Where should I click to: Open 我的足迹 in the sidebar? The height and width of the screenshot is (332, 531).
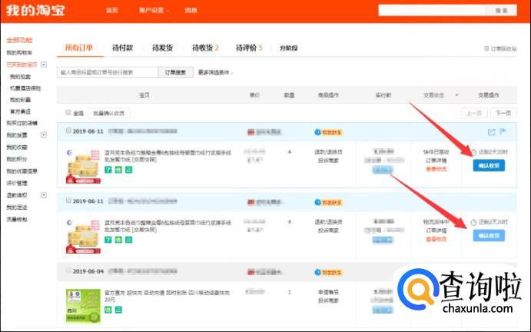(x=17, y=207)
